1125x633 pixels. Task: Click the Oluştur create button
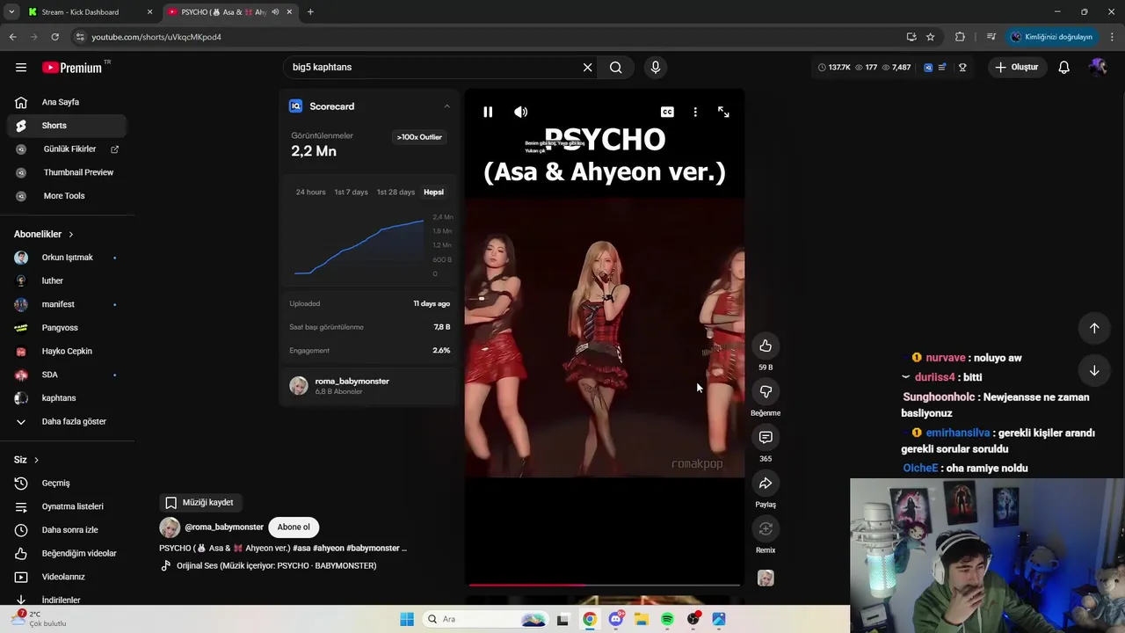(1017, 67)
